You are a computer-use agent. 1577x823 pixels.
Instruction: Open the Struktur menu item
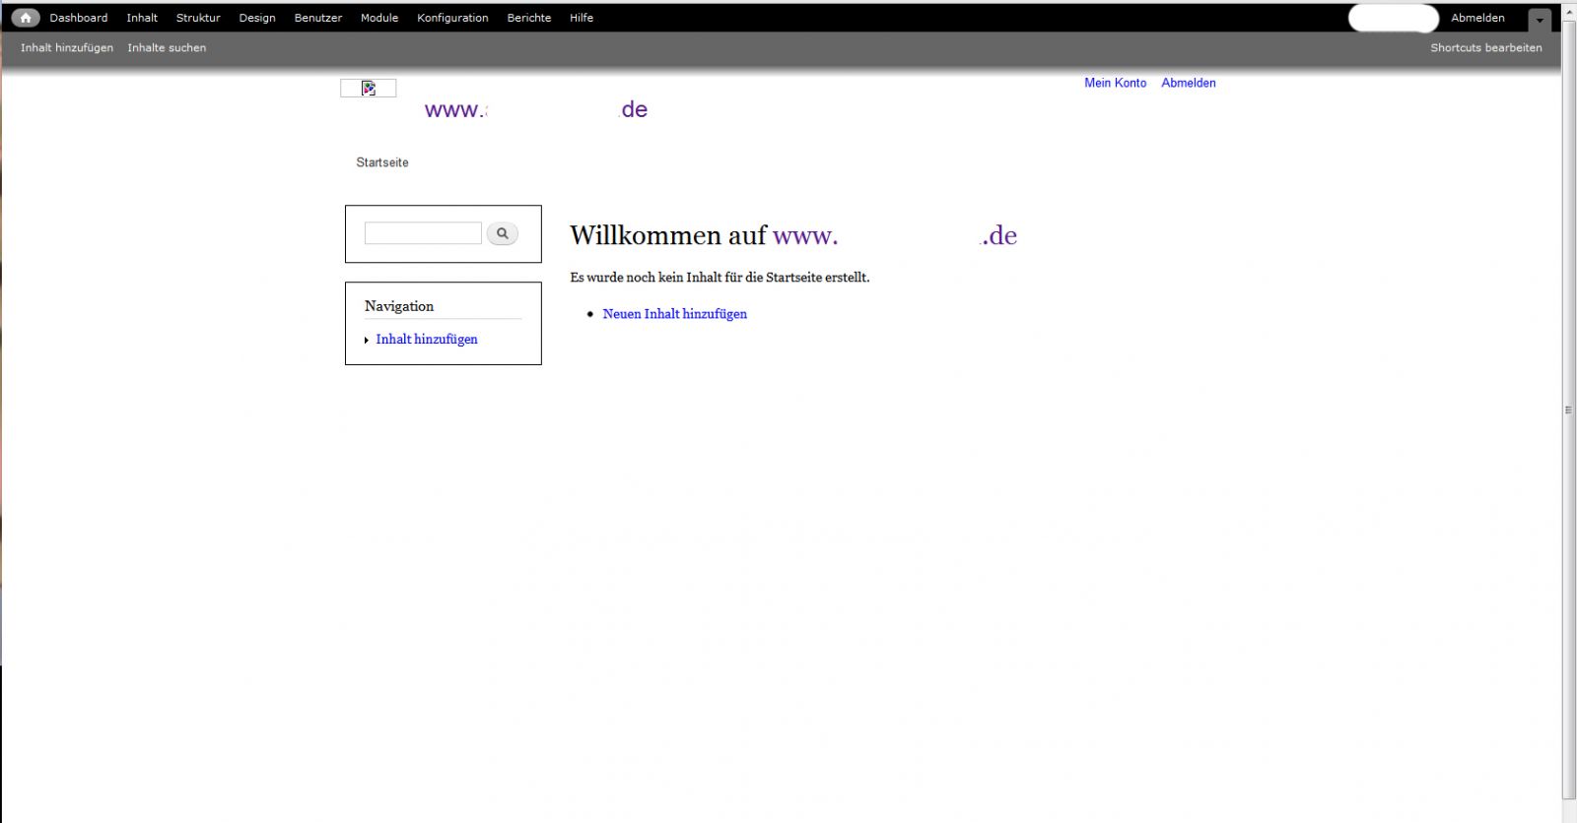coord(198,18)
